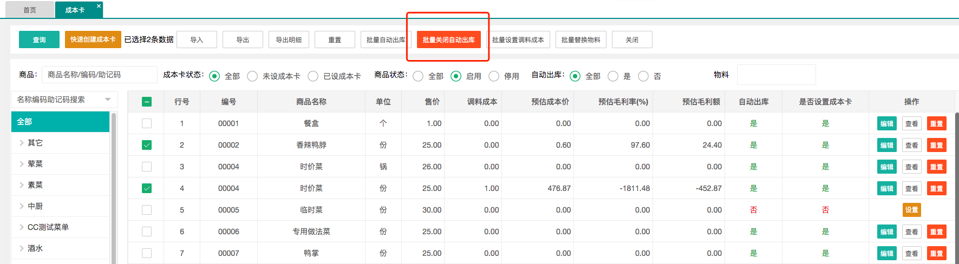
Task: Click the green 查询 button
Action: [39, 39]
